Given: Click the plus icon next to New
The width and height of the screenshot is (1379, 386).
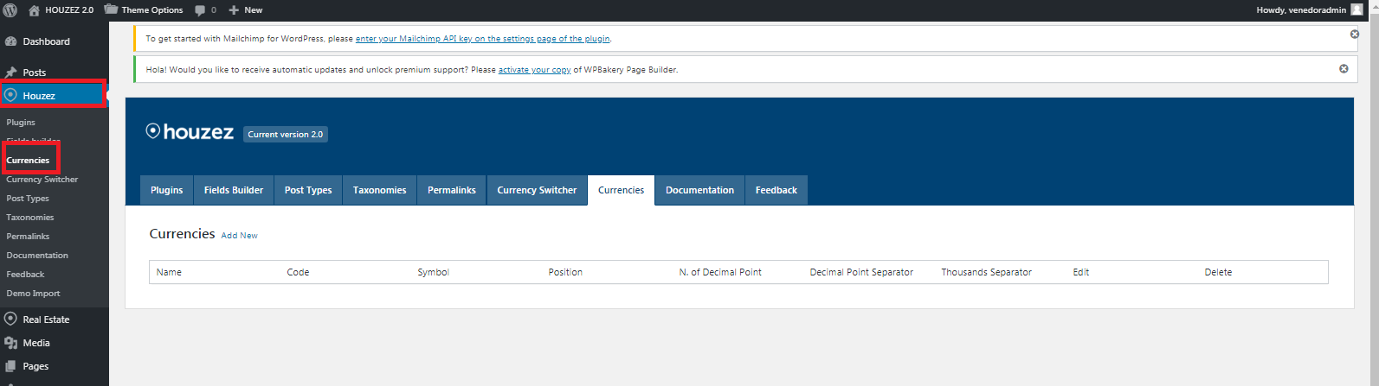Looking at the screenshot, I should (x=234, y=10).
